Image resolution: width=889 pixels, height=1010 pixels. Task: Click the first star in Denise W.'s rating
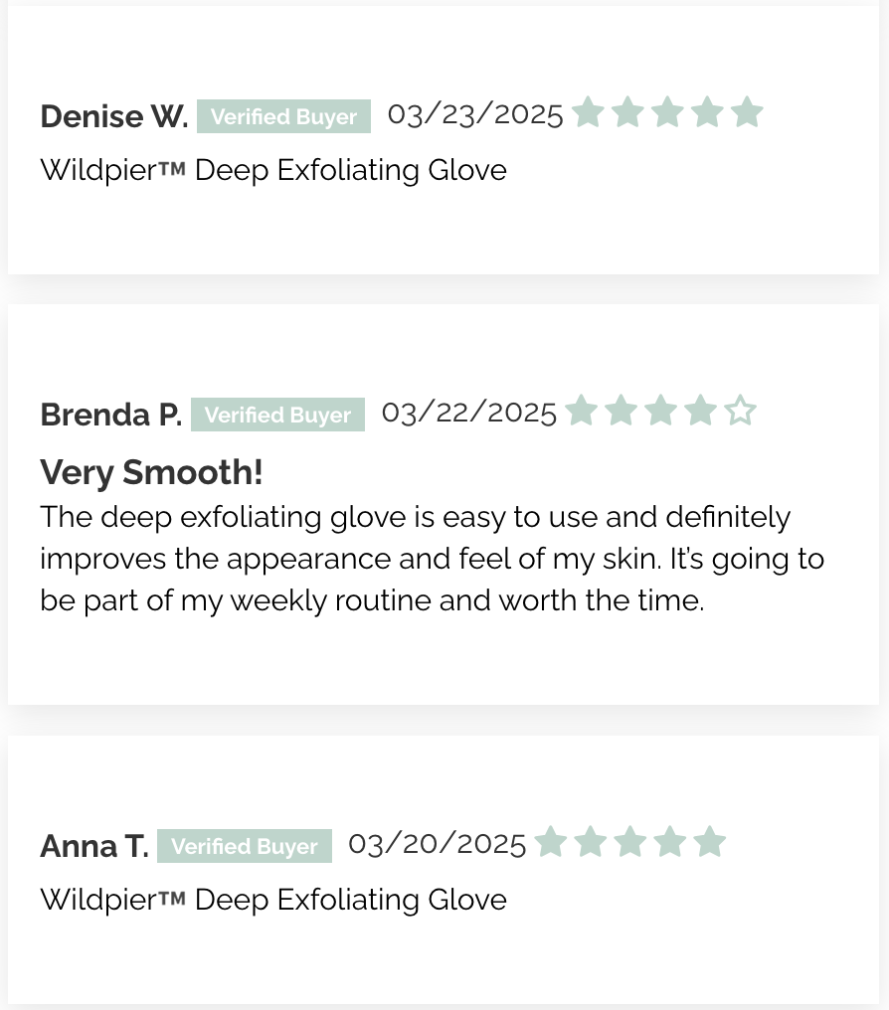pyautogui.click(x=588, y=111)
